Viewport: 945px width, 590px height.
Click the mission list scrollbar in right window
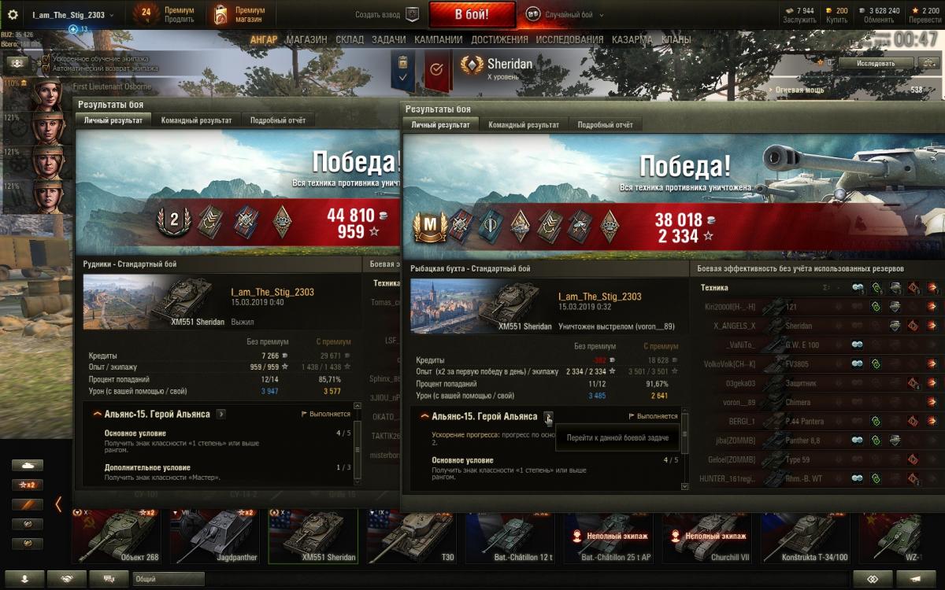coord(685,448)
